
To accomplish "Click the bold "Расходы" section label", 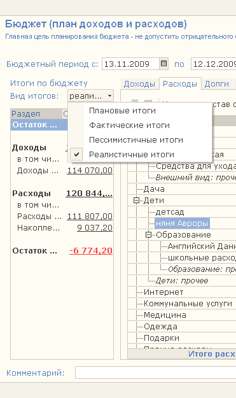I will 31,194.
